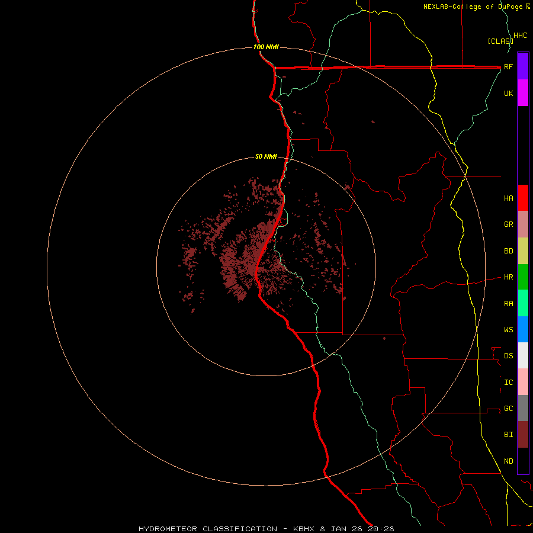Click the BI legend label
The width and height of the screenshot is (533, 533).
508,435
